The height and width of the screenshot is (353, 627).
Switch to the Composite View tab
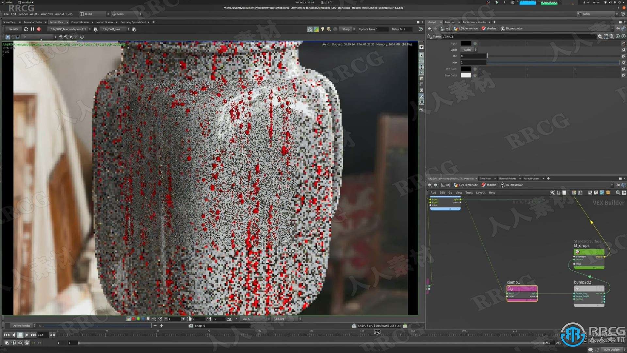80,22
